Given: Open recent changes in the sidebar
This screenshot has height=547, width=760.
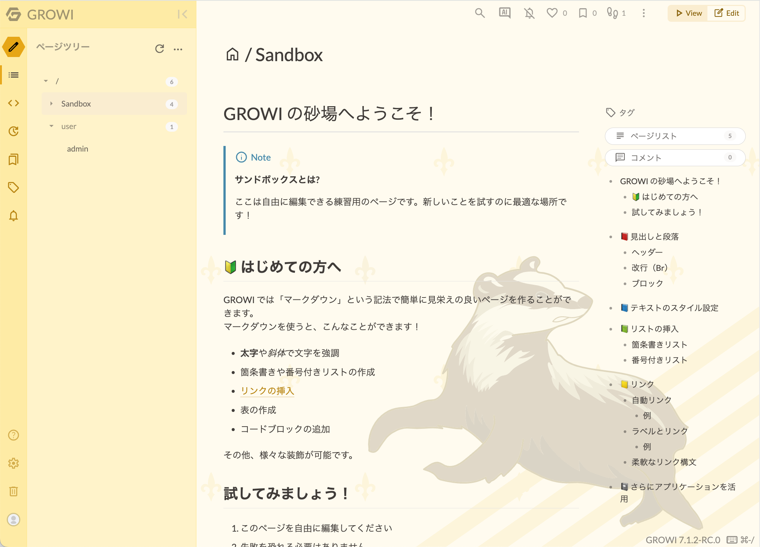Looking at the screenshot, I should pyautogui.click(x=14, y=131).
